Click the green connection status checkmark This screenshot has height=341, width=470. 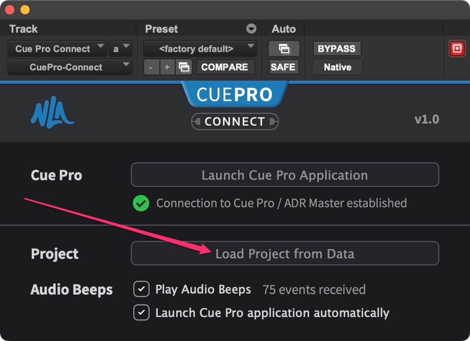[x=141, y=203]
